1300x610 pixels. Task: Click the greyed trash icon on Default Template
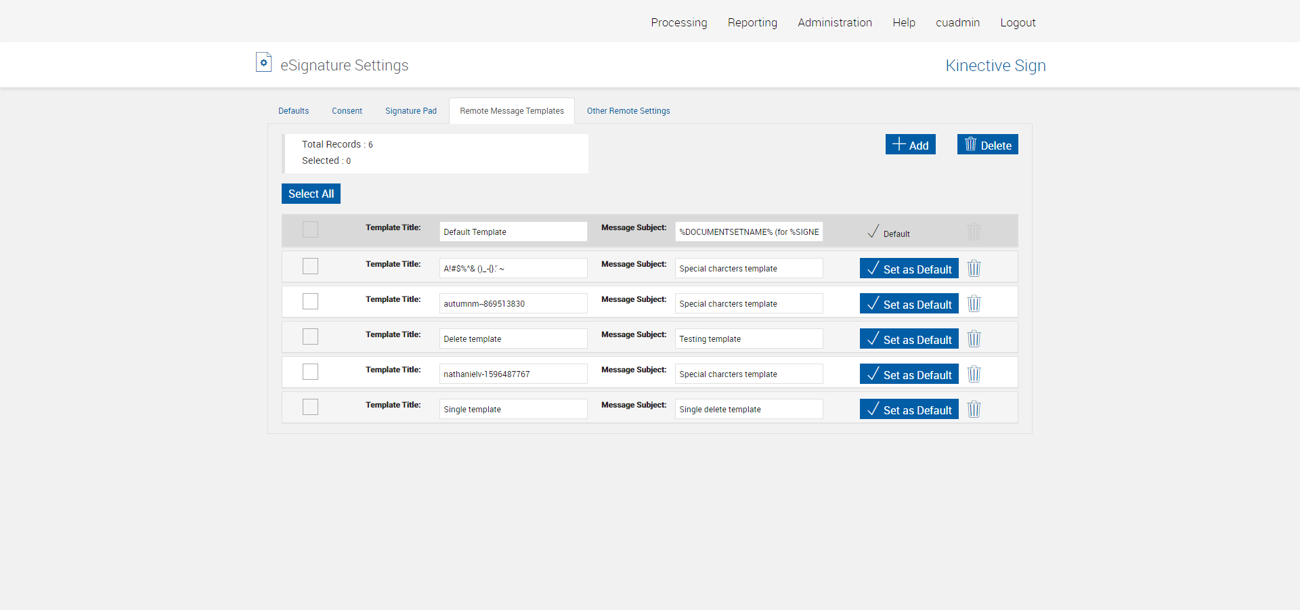[974, 232]
